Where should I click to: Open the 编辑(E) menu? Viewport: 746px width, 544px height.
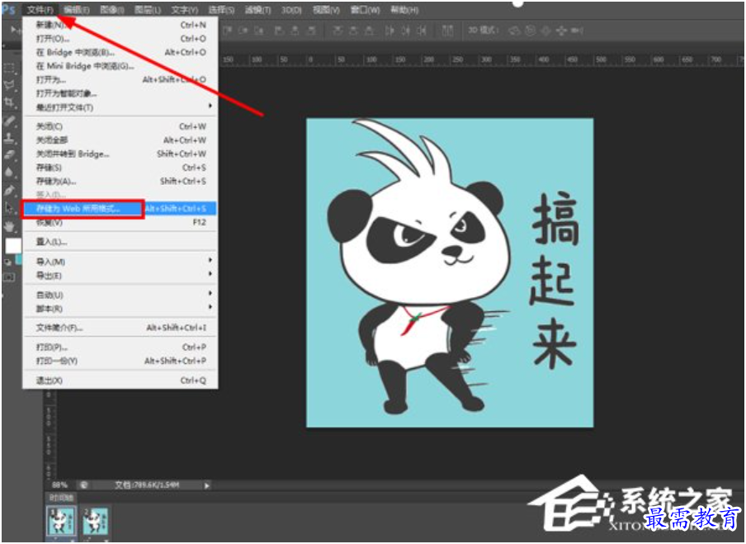tap(76, 10)
